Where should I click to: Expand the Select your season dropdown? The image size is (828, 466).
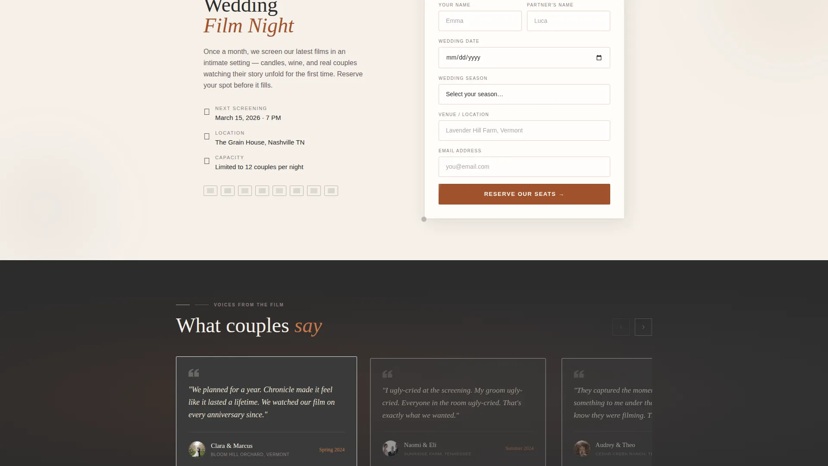click(x=524, y=94)
